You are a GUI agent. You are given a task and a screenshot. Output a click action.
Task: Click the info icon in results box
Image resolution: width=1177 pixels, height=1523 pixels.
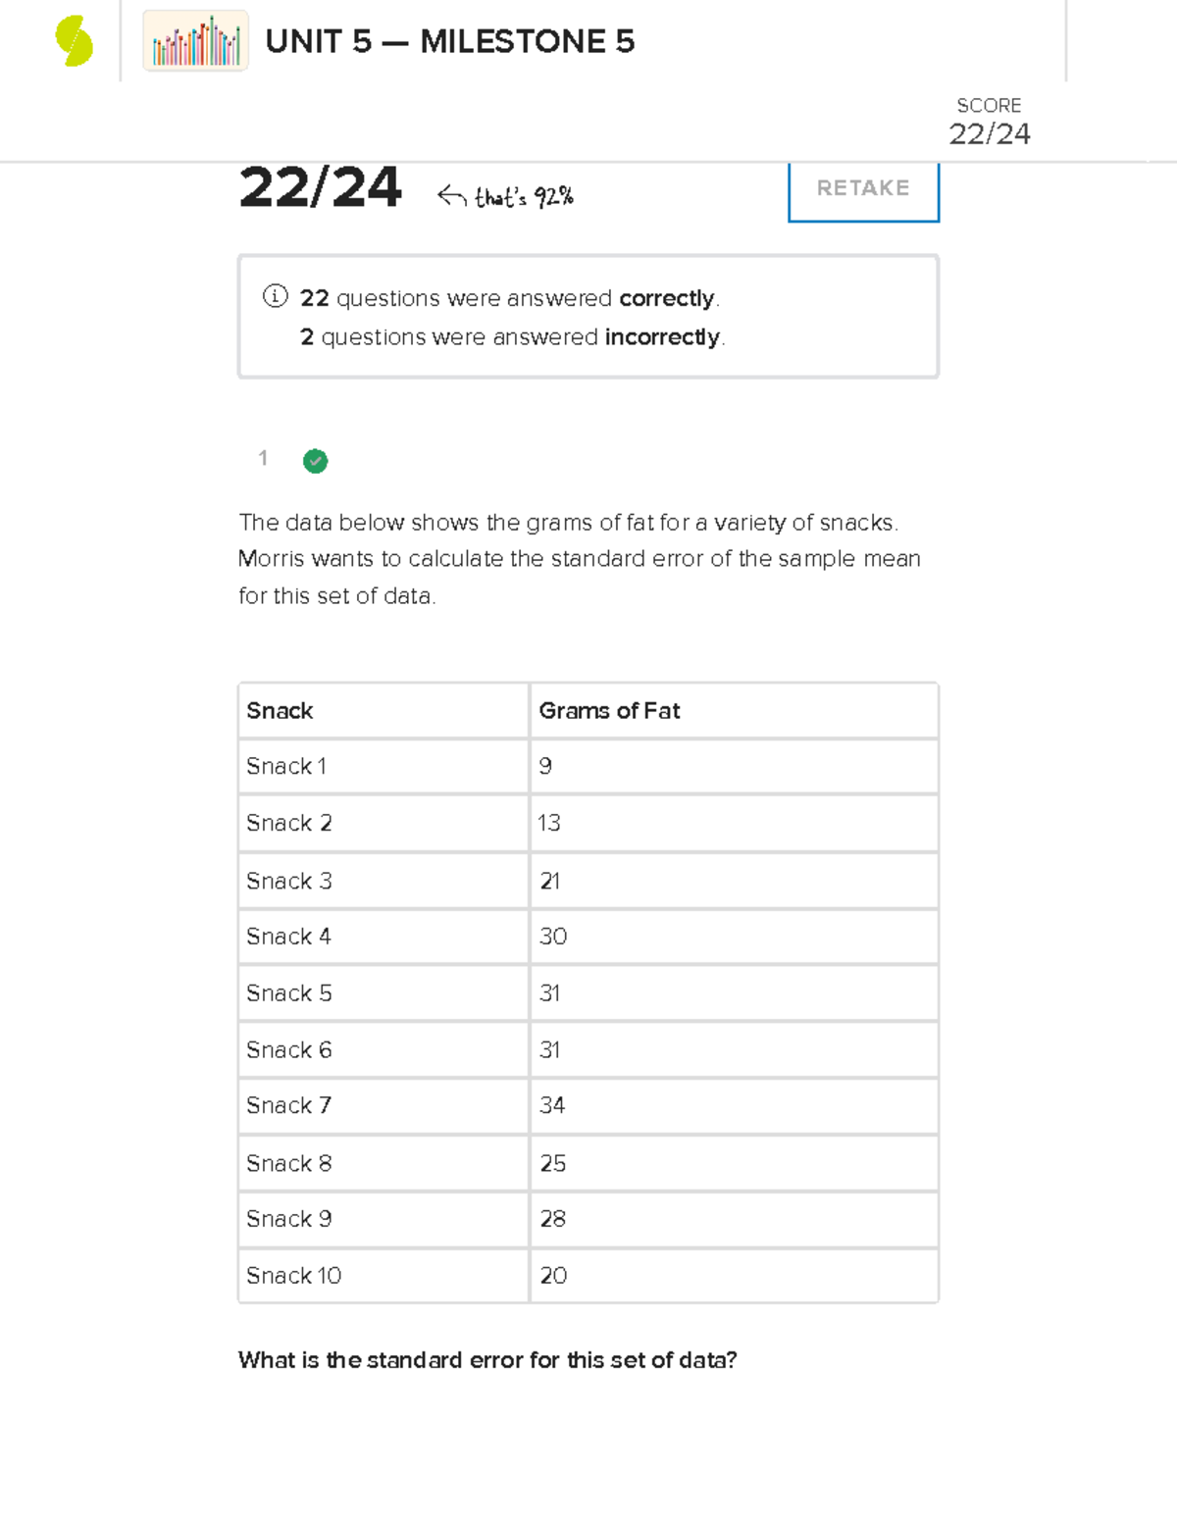(275, 296)
